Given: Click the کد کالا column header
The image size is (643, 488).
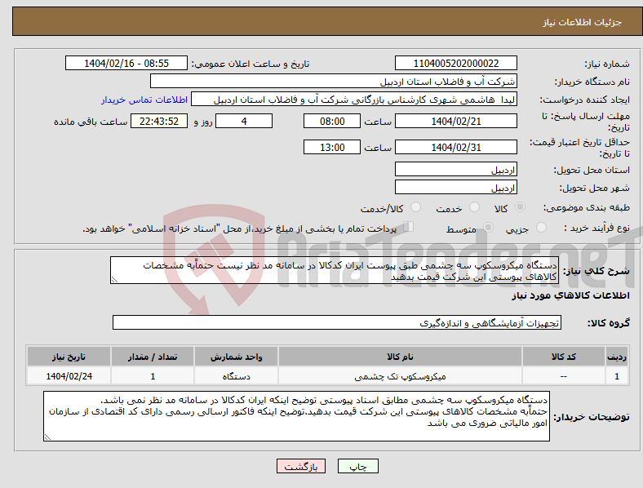Looking at the screenshot, I should click(x=564, y=357).
